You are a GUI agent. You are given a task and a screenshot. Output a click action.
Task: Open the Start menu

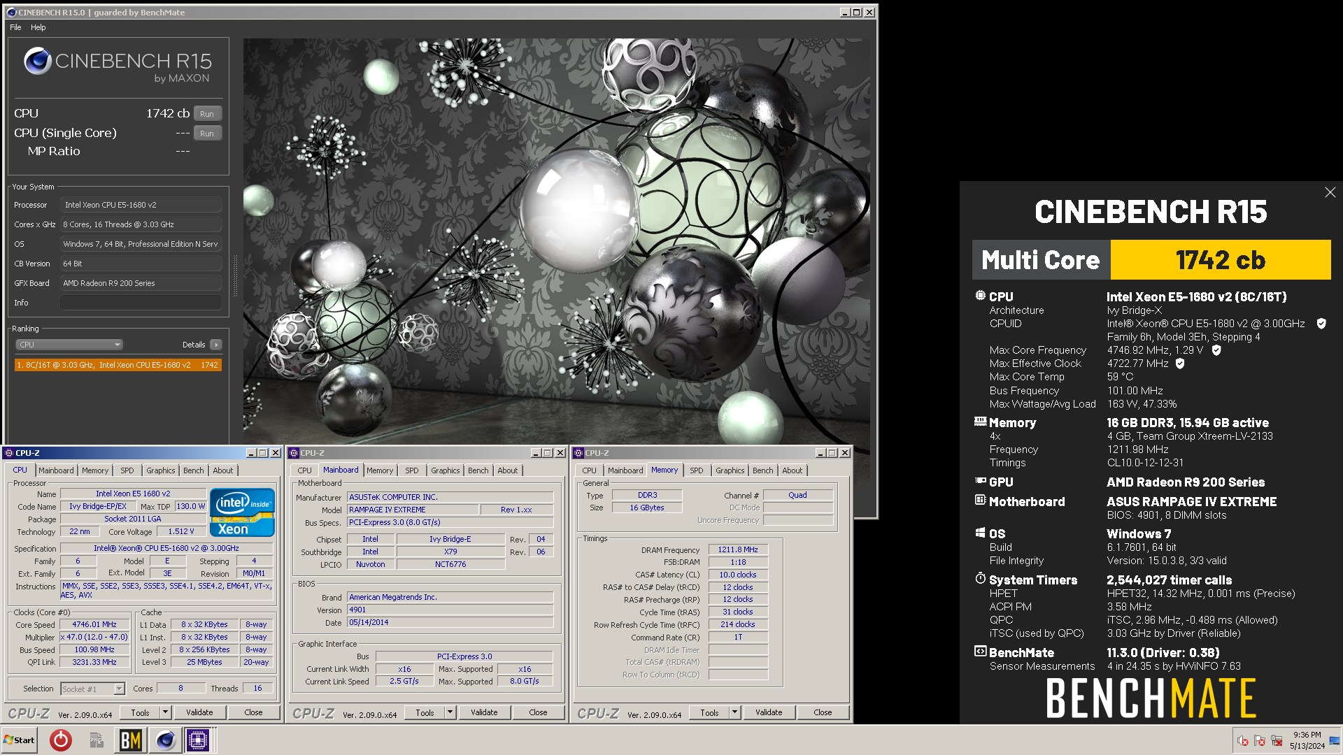click(20, 740)
